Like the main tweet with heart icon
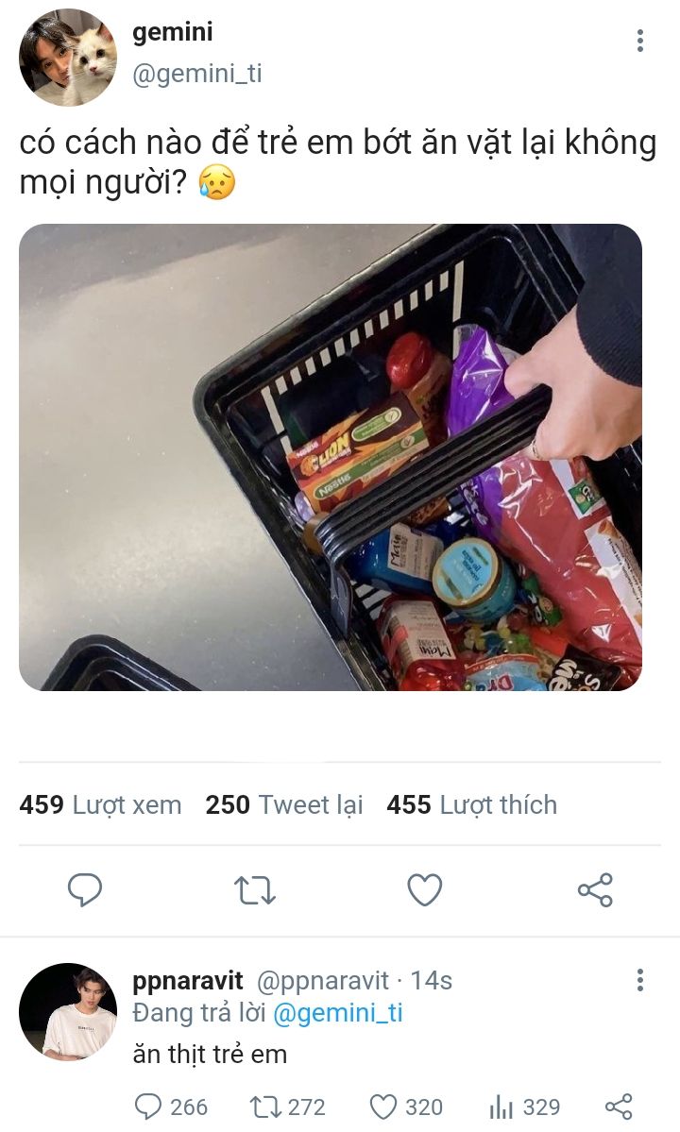680x1132 pixels. click(x=424, y=890)
